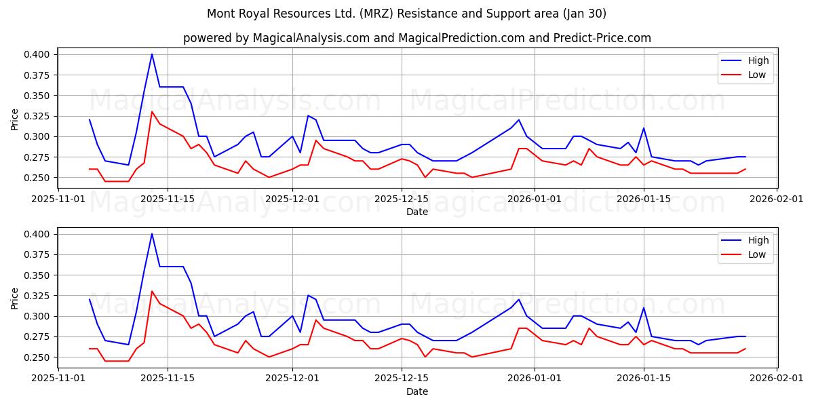Click the 0.330 peak of the upper Low line
This screenshot has height=407, width=814.
click(152, 112)
